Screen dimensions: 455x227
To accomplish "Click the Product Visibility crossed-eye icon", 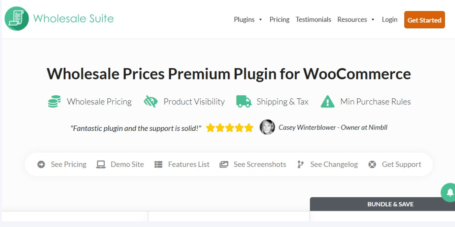I will [x=151, y=102].
